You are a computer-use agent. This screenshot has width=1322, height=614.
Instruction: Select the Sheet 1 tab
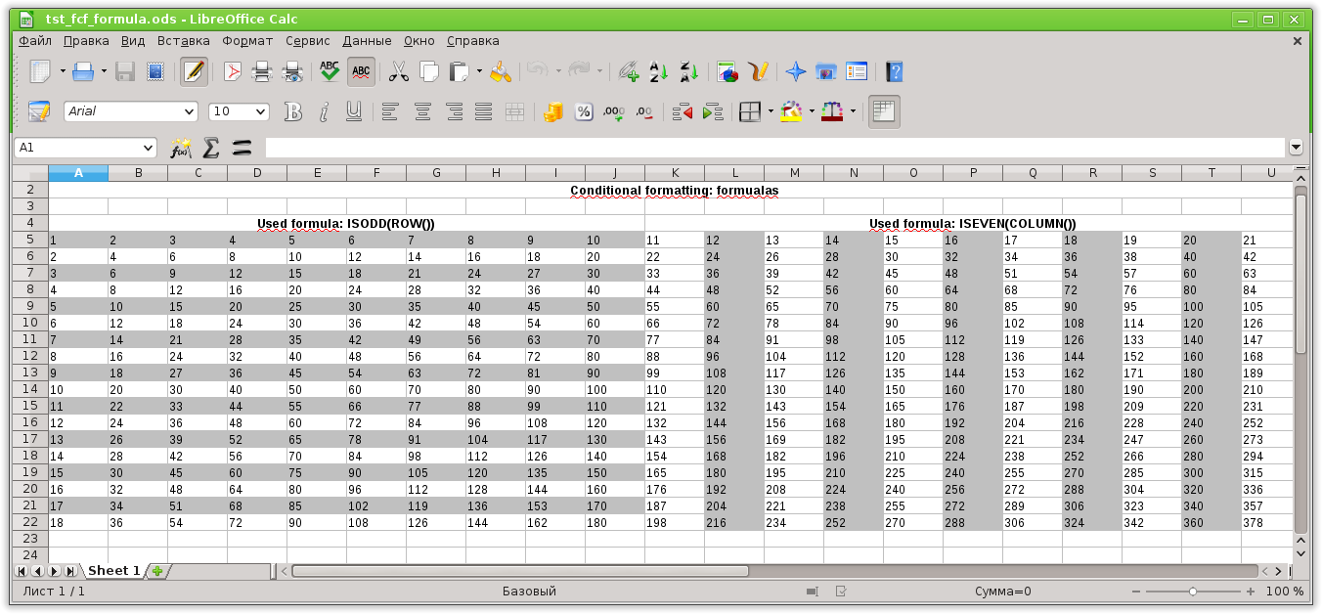pyautogui.click(x=113, y=570)
